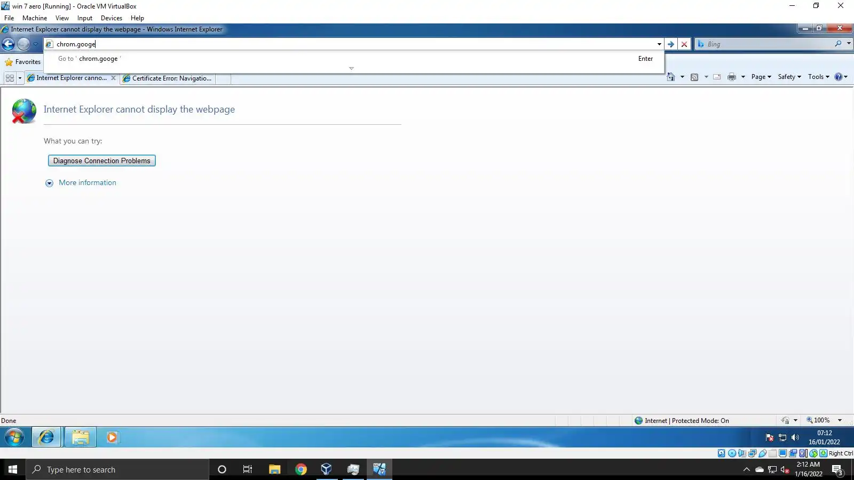
Task: Click the host 'Type here to search' box
Action: [x=117, y=469]
